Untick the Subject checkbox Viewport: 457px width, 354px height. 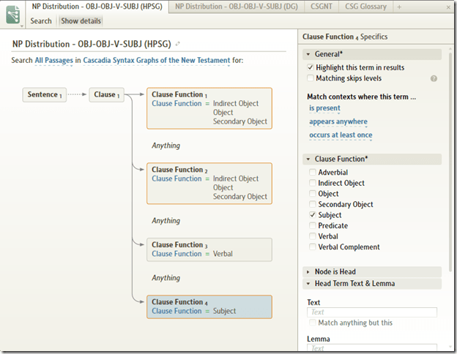point(313,215)
